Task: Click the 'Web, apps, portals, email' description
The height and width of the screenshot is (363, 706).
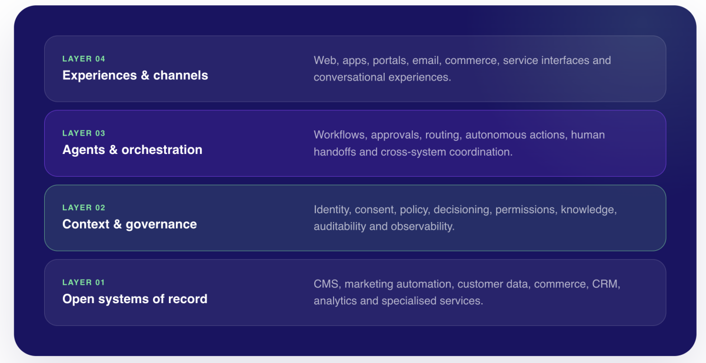Action: 462,69
